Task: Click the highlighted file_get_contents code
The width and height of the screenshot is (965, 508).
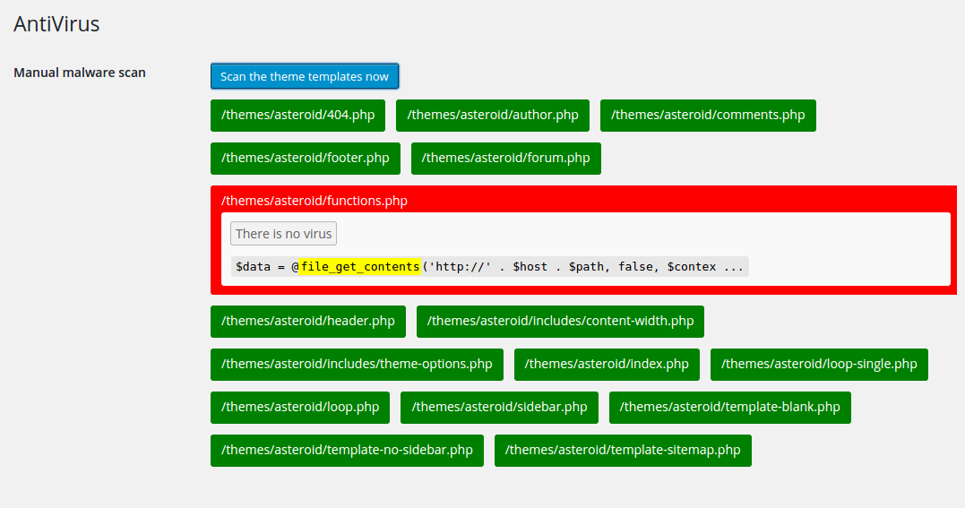Action: (x=360, y=266)
